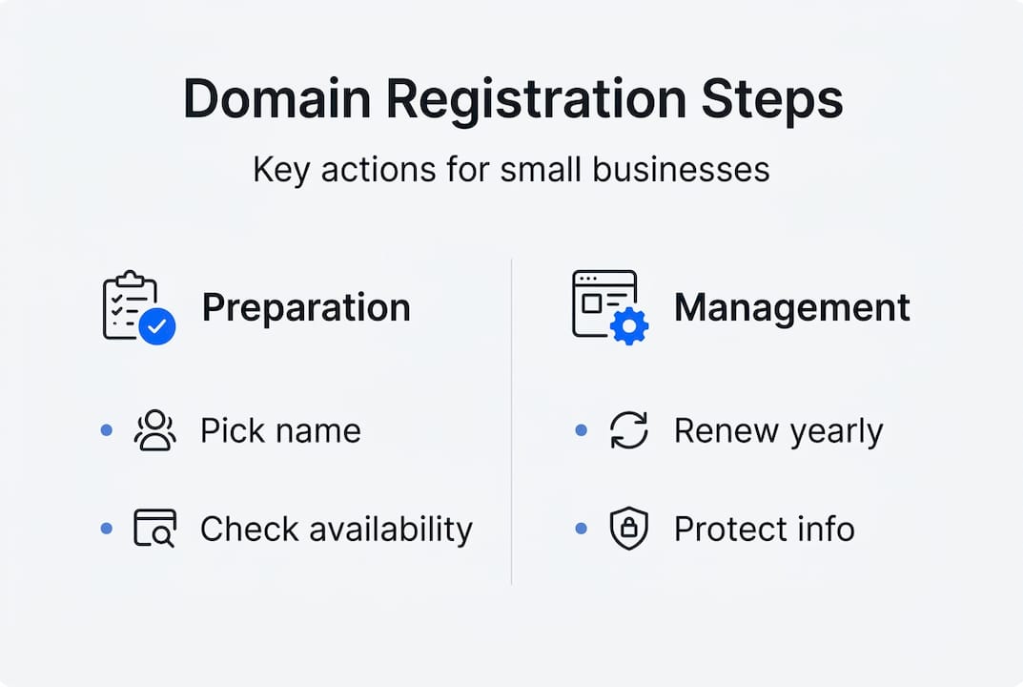Screen dimensions: 1023x687
Task: Select the 'Domain Registration Steps' title
Action: (512, 99)
